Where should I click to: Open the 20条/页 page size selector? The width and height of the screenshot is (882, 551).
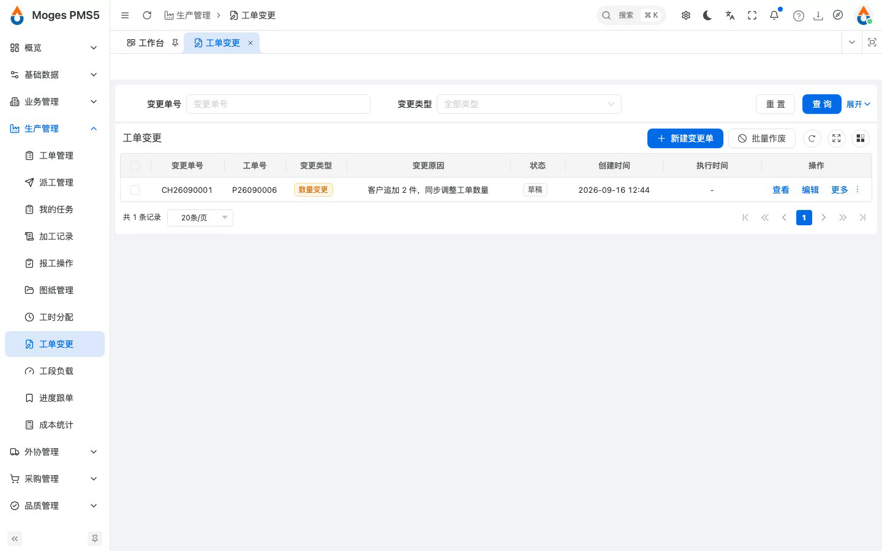click(200, 217)
